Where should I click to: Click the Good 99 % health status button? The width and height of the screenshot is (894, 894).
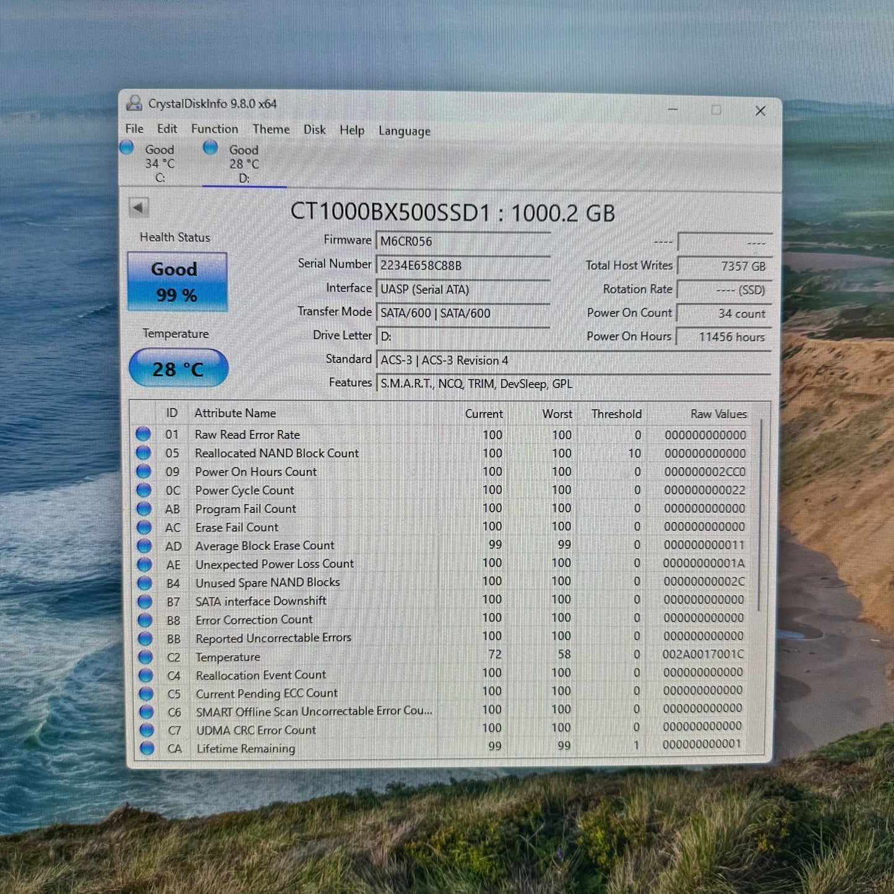[x=177, y=282]
